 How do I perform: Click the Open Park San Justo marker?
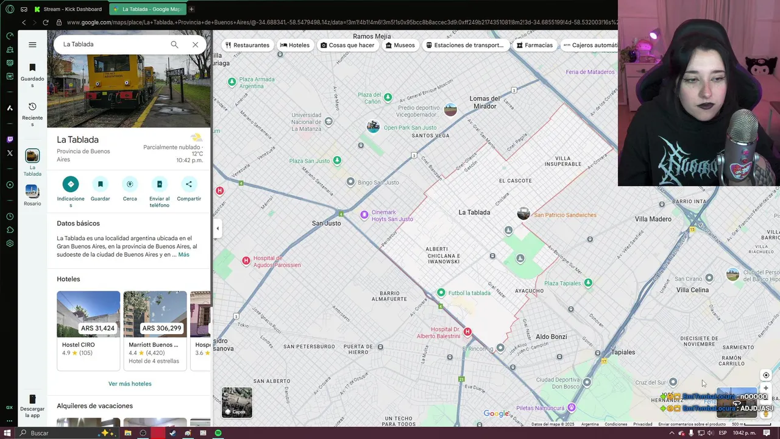click(x=373, y=127)
